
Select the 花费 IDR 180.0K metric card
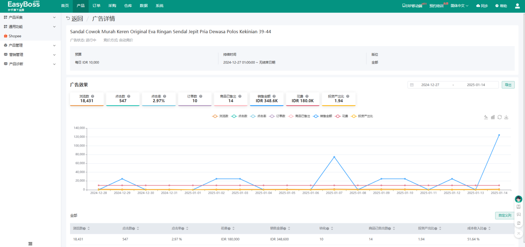click(303, 99)
